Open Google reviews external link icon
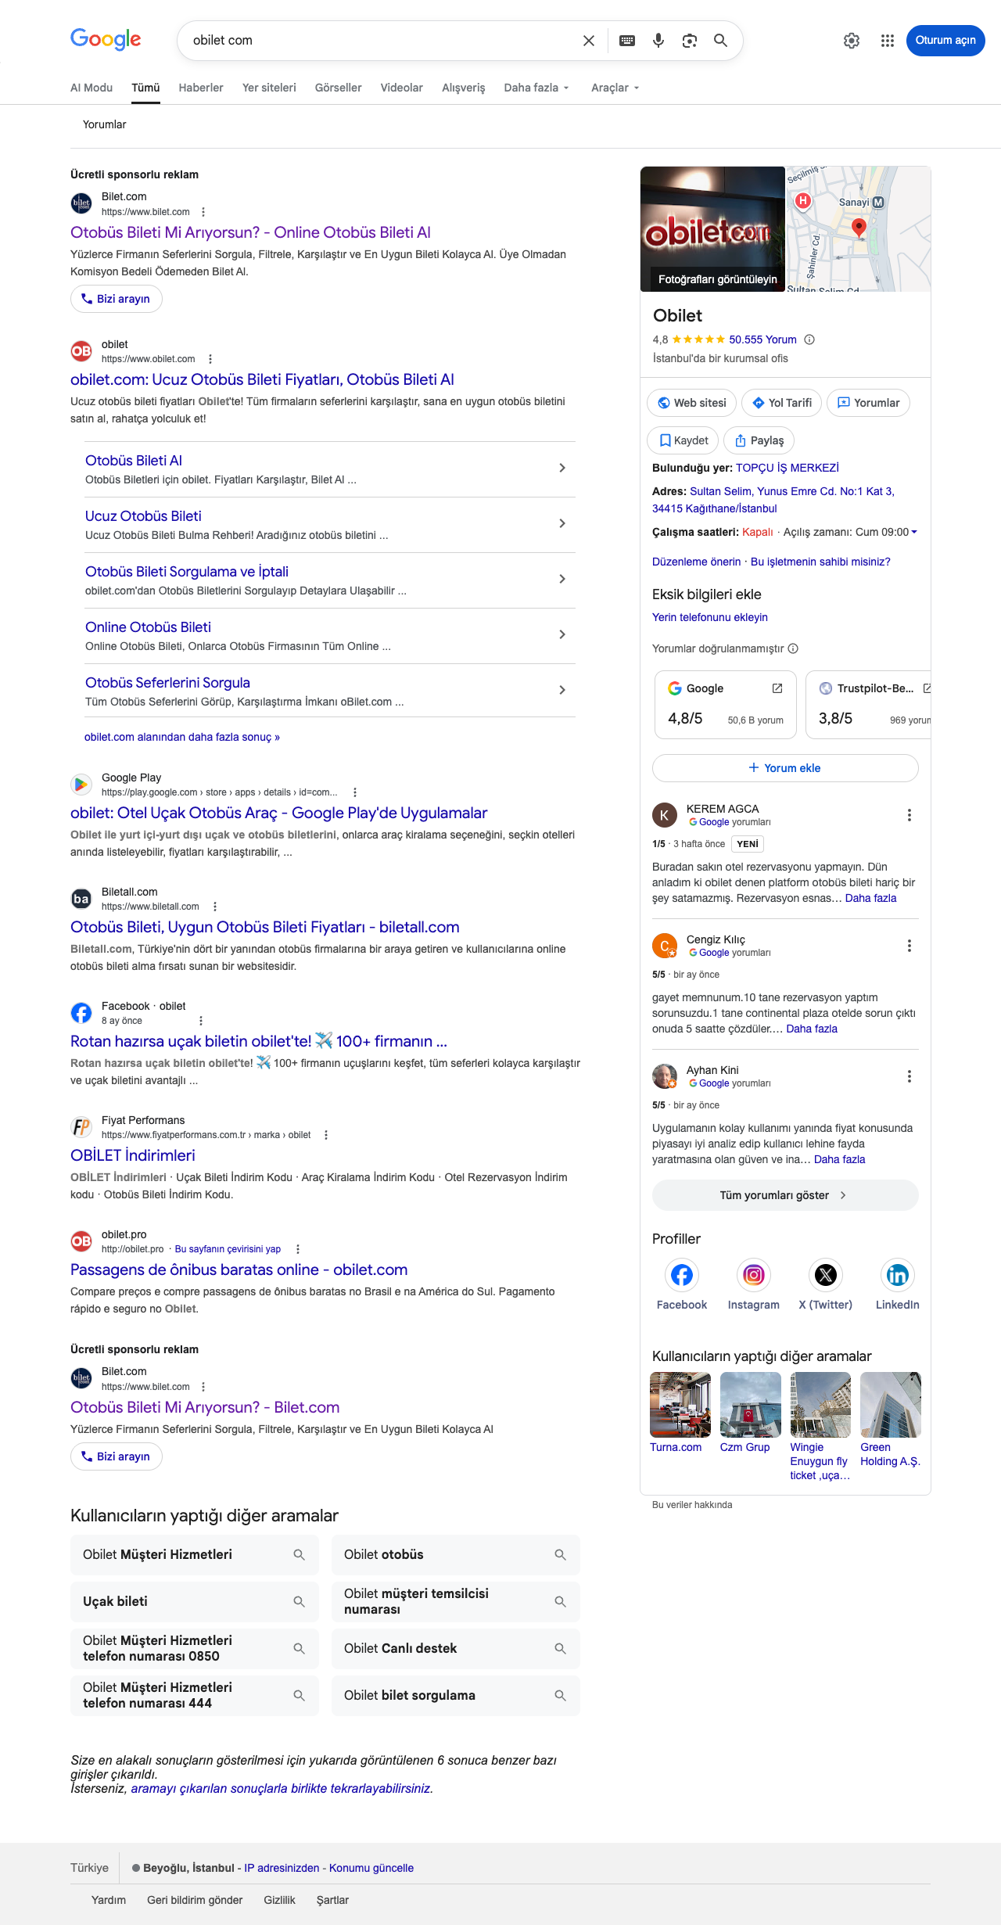The image size is (1001, 1925). coord(777,688)
